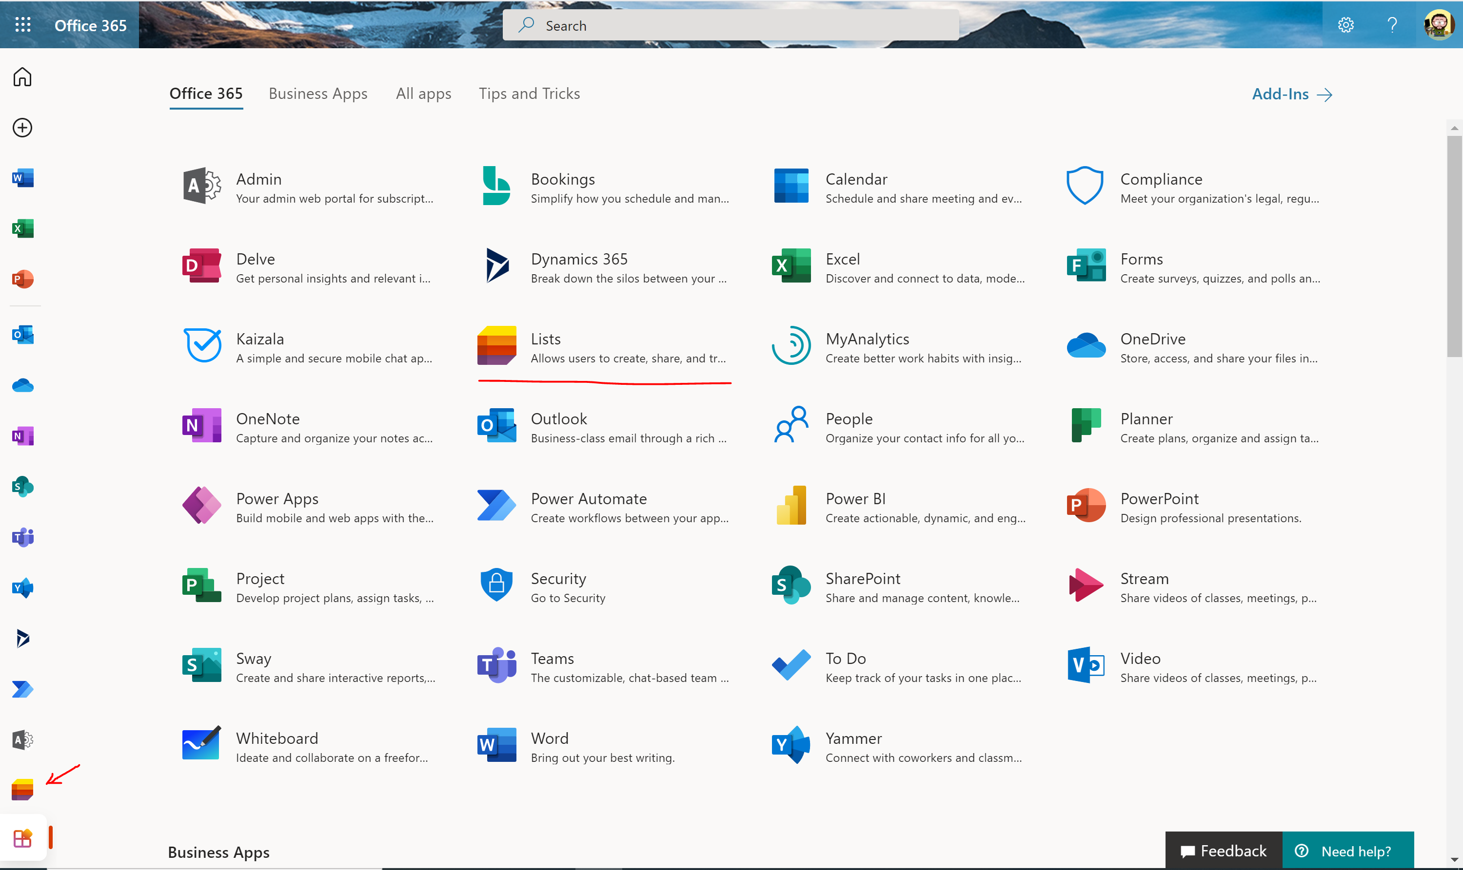Click the Home icon in sidebar
Screen dimensions: 1463x870
22,76
